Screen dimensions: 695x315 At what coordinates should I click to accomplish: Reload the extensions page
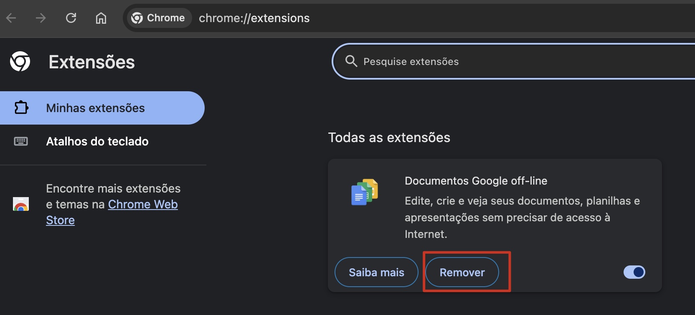(71, 18)
